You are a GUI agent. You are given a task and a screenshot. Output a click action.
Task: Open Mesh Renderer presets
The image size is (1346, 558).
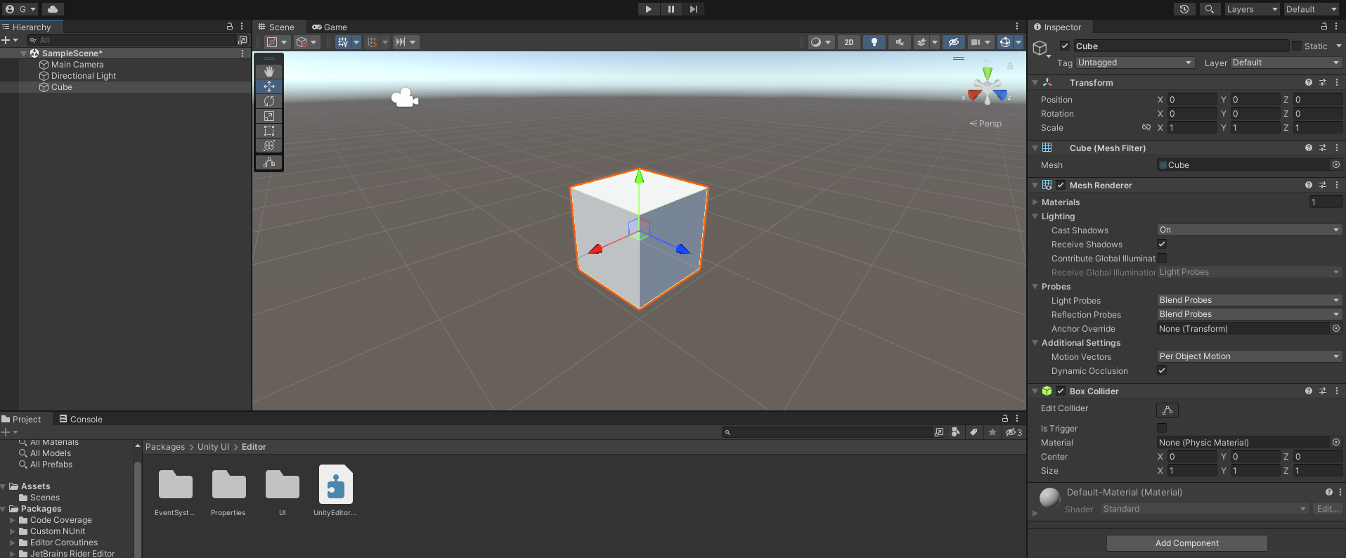click(1323, 186)
